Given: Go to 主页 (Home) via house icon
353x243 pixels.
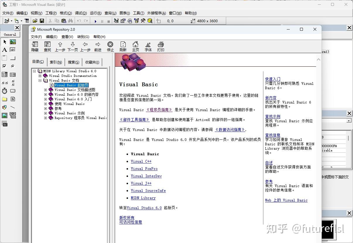Looking at the screenshot, I should pos(135,44).
